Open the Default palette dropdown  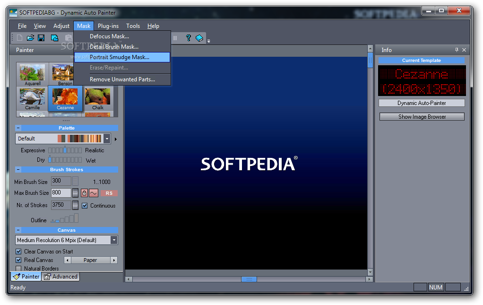pyautogui.click(x=107, y=139)
